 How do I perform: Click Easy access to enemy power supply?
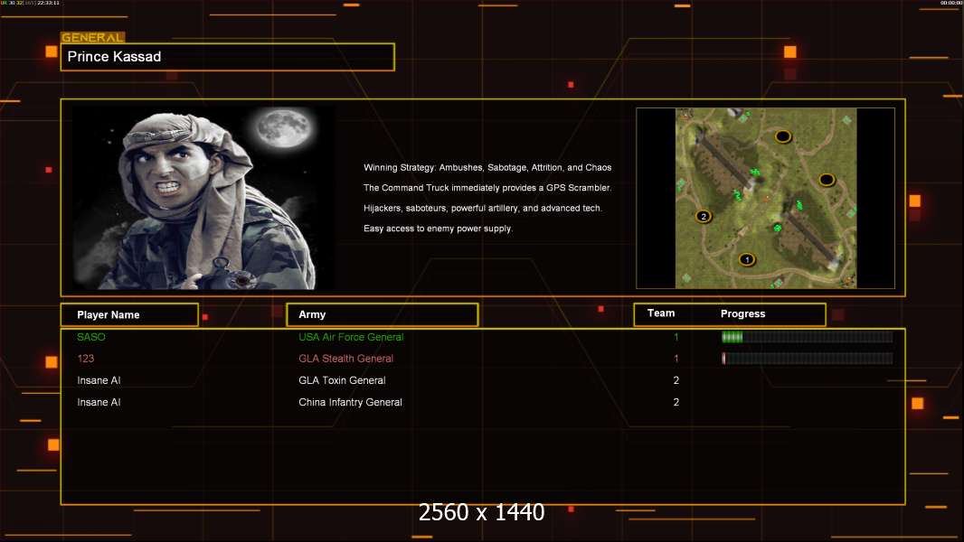tap(438, 229)
